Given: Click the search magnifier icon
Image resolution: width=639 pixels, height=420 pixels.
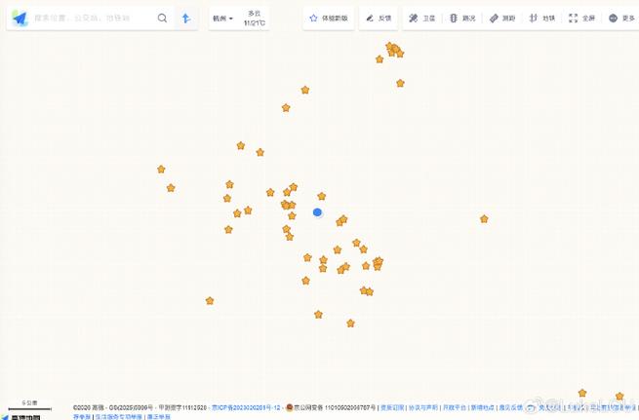Looking at the screenshot, I should pyautogui.click(x=162, y=18).
